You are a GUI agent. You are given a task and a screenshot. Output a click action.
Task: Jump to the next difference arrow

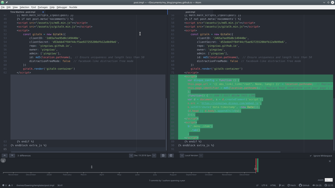12,156
